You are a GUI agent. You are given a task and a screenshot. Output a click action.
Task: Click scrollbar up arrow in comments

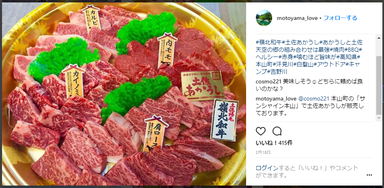[379, 37]
